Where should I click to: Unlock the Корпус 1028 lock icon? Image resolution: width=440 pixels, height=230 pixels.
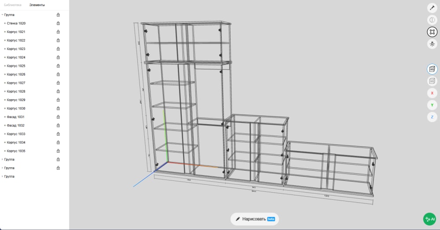58,91
